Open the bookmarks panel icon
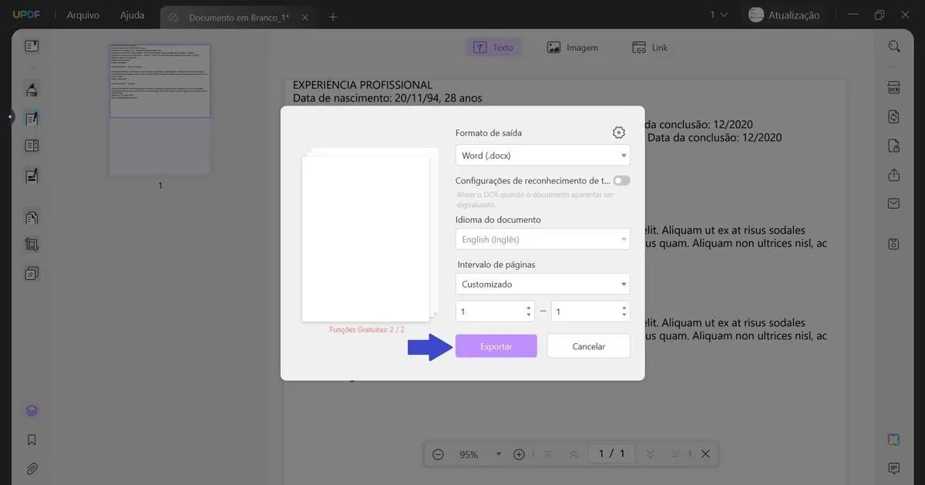The image size is (925, 485). (x=31, y=440)
